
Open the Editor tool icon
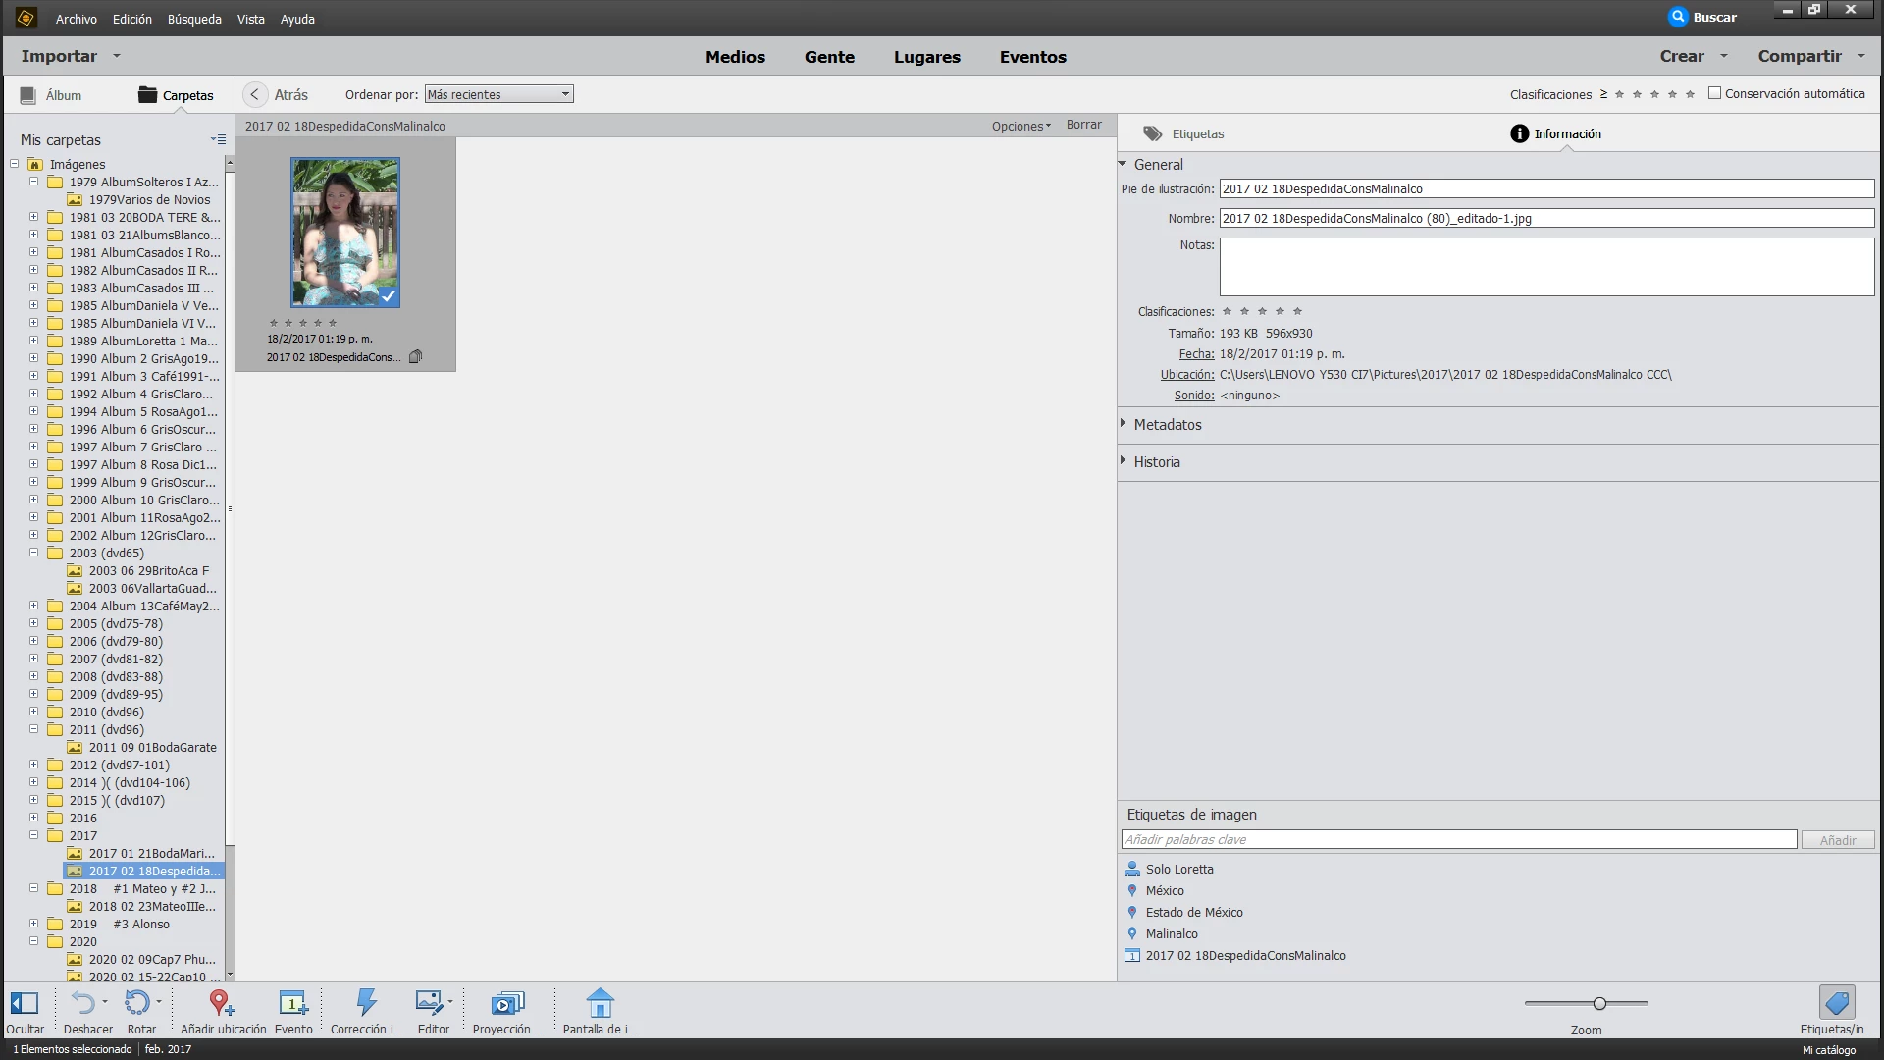click(430, 1003)
